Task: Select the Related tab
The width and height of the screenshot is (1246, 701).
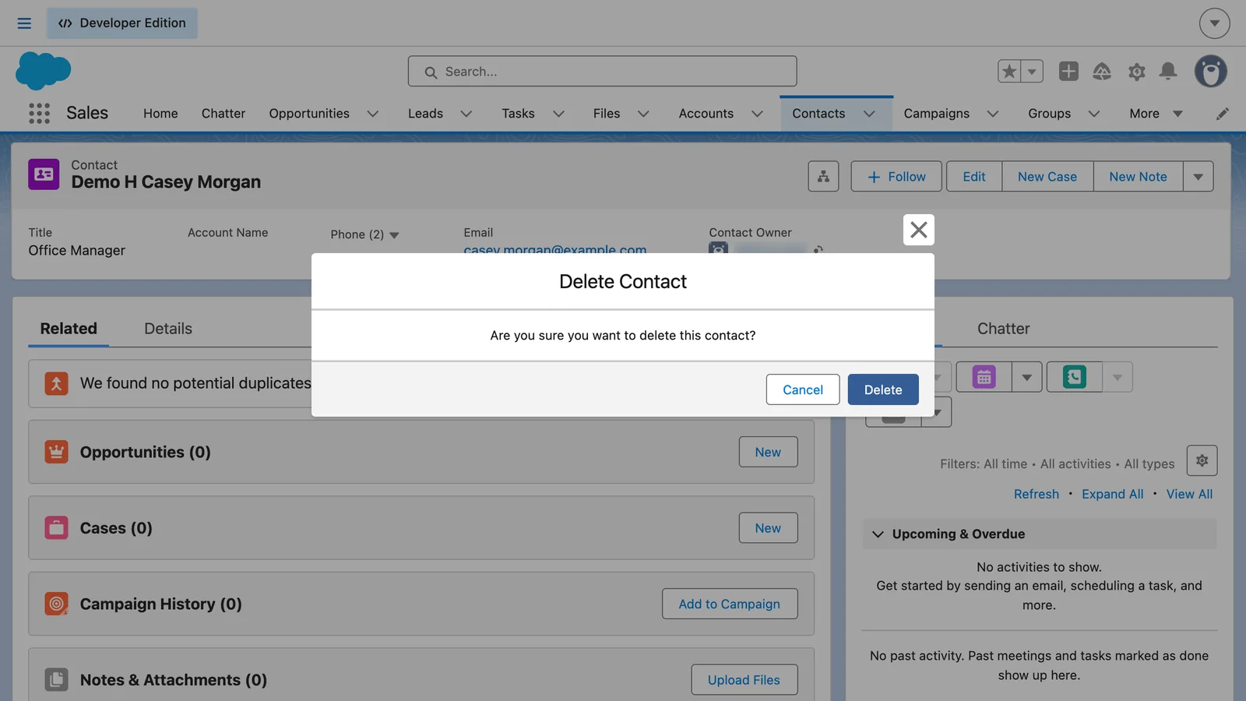Action: pyautogui.click(x=69, y=329)
